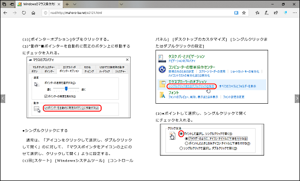Screen dimensions: 300x181
Task: Go forward with the forward arrow
Action: click(x=14, y=13)
